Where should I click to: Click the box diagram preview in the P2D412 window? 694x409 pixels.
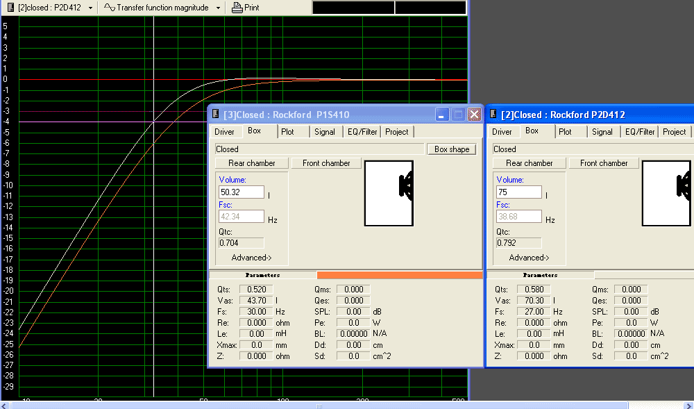click(666, 194)
